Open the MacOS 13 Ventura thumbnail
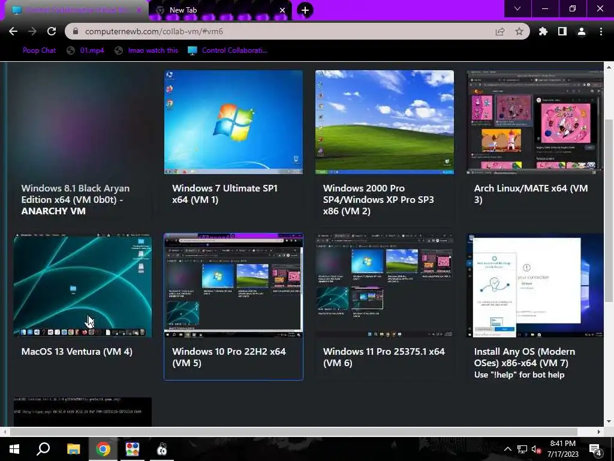Viewport: 614px width, 461px height. 83,285
